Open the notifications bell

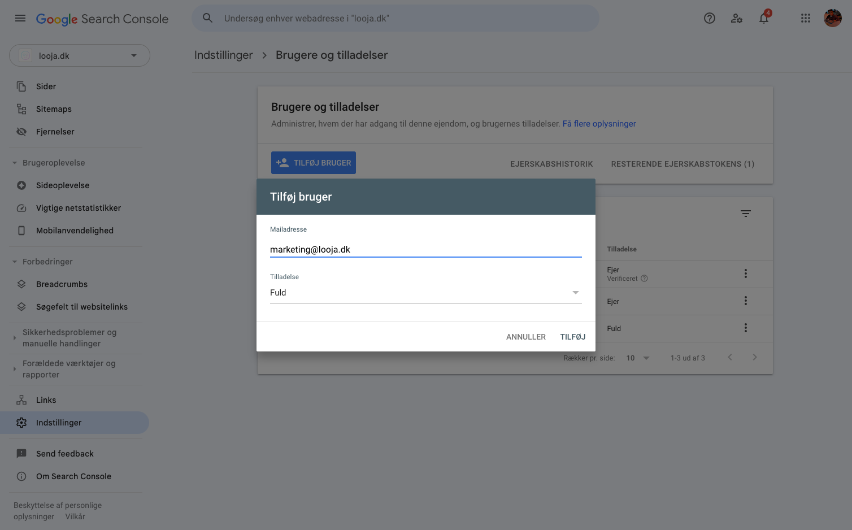pyautogui.click(x=764, y=18)
